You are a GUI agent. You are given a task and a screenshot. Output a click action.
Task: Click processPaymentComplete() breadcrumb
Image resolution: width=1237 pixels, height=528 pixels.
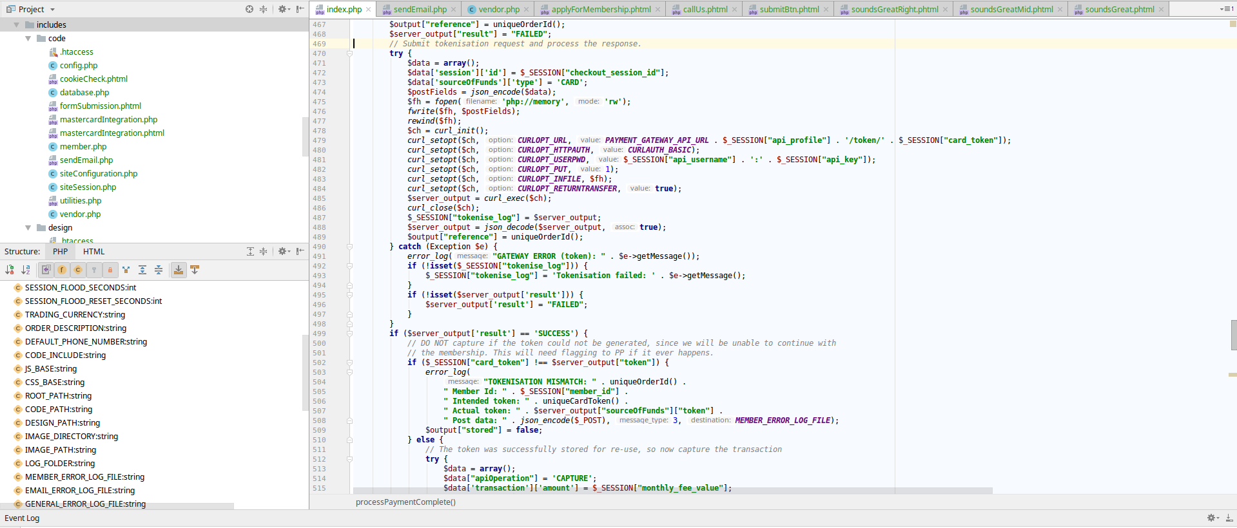coord(405,502)
